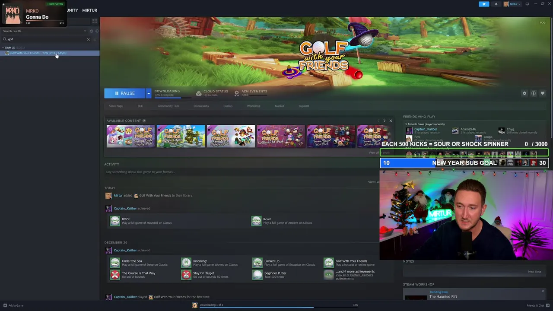This screenshot has height=311, width=553.
Task: Click the Roar! achievement icon
Action: coord(256,221)
